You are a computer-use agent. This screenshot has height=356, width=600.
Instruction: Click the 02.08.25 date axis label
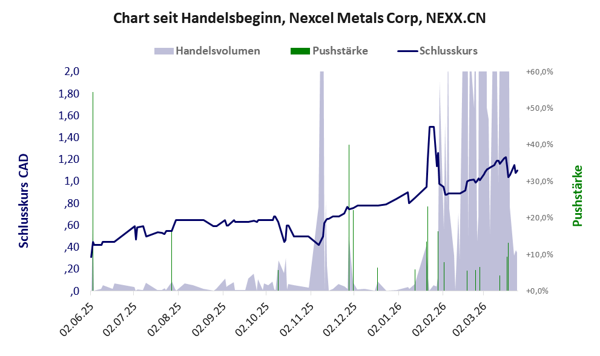tap(165, 317)
